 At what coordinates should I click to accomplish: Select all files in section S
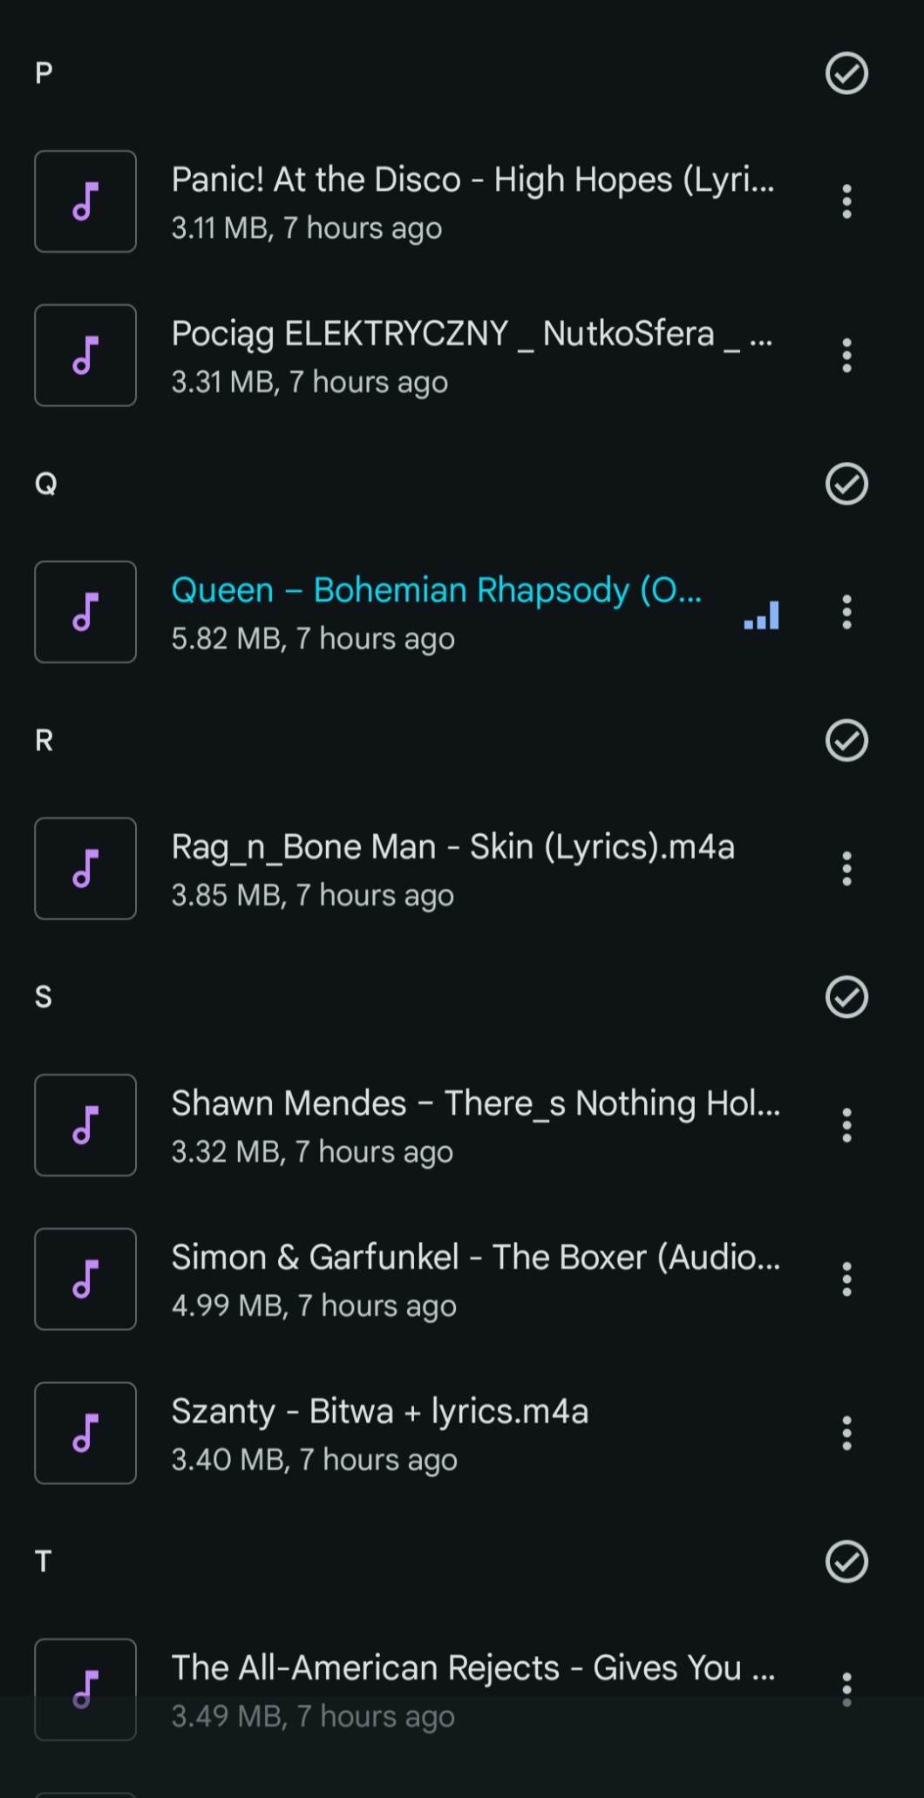[x=846, y=997]
